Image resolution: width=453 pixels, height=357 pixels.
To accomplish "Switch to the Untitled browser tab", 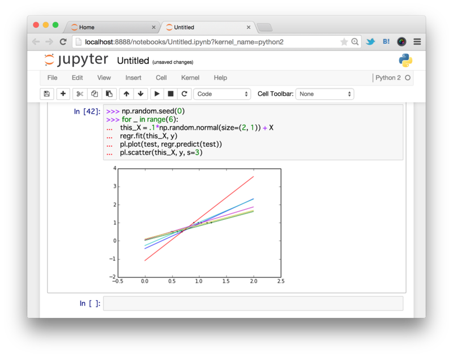I will tap(207, 27).
